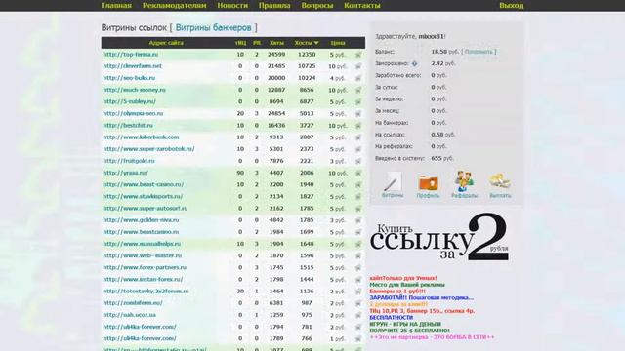Click the cart icon in stavkisports.ru row

click(358, 197)
